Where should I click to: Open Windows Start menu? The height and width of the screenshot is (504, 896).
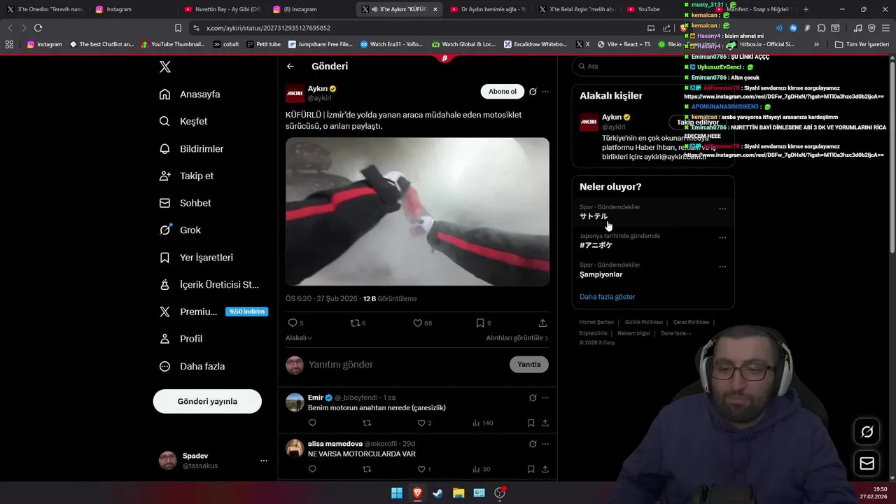[x=397, y=493]
